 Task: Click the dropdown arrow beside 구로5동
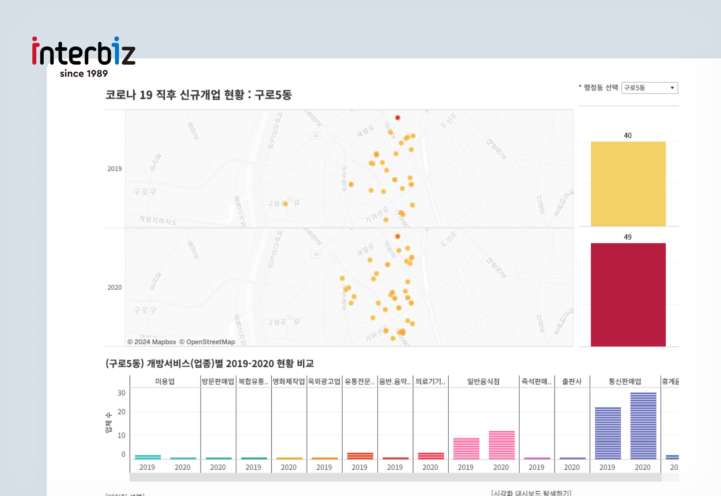click(x=672, y=88)
